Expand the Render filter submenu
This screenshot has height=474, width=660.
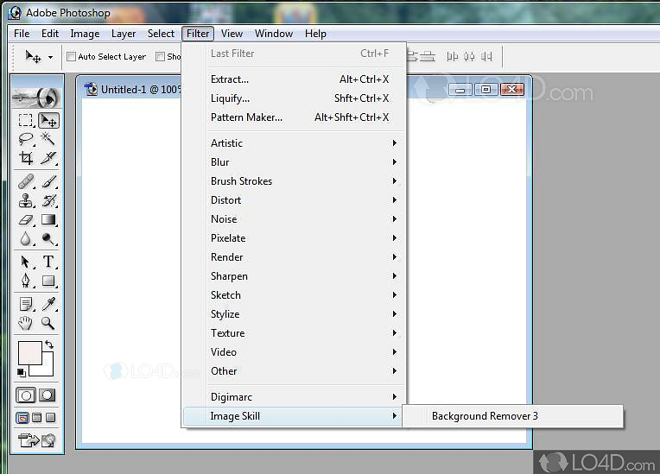294,257
